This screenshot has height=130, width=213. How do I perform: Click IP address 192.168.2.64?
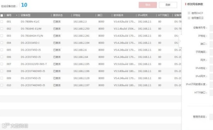81,57
